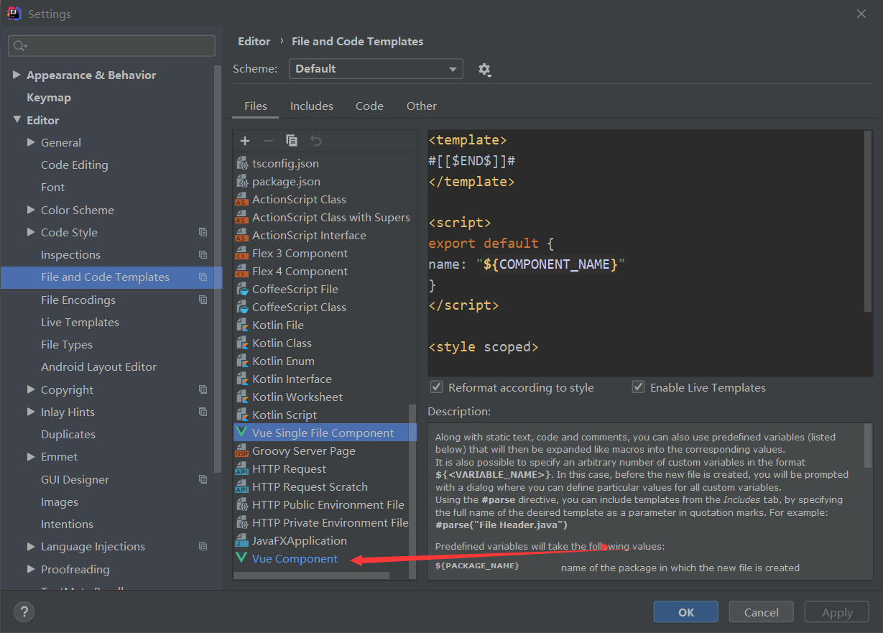Click into the template code editor

[646, 254]
